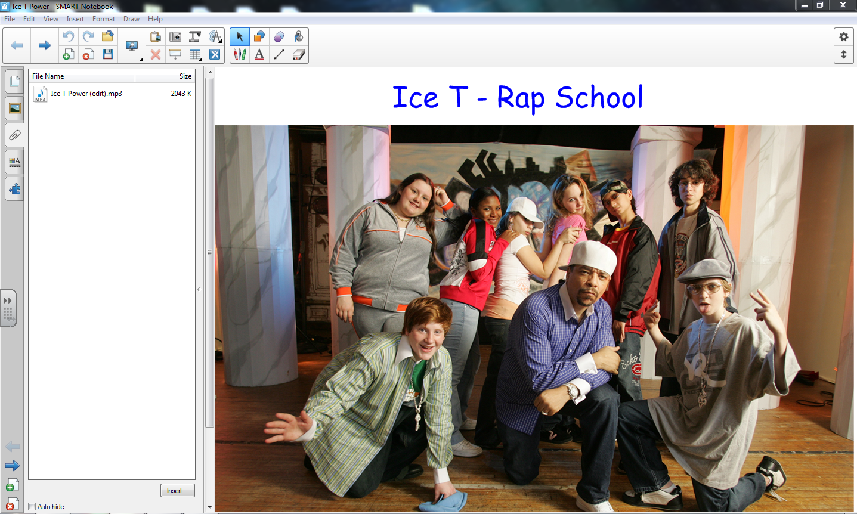Activate the Eraser tool

pos(298,54)
